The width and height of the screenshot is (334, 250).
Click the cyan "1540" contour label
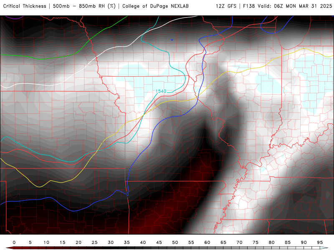point(161,91)
